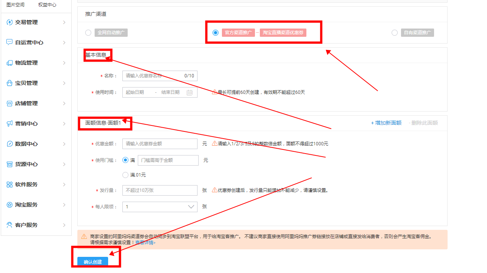The image size is (487, 273).
Task: Click the 数据中心 compass icon
Action: 10,144
